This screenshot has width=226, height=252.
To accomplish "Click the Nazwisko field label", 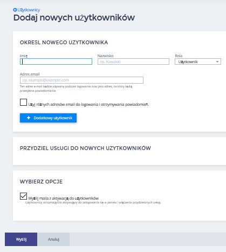I will 105,56.
